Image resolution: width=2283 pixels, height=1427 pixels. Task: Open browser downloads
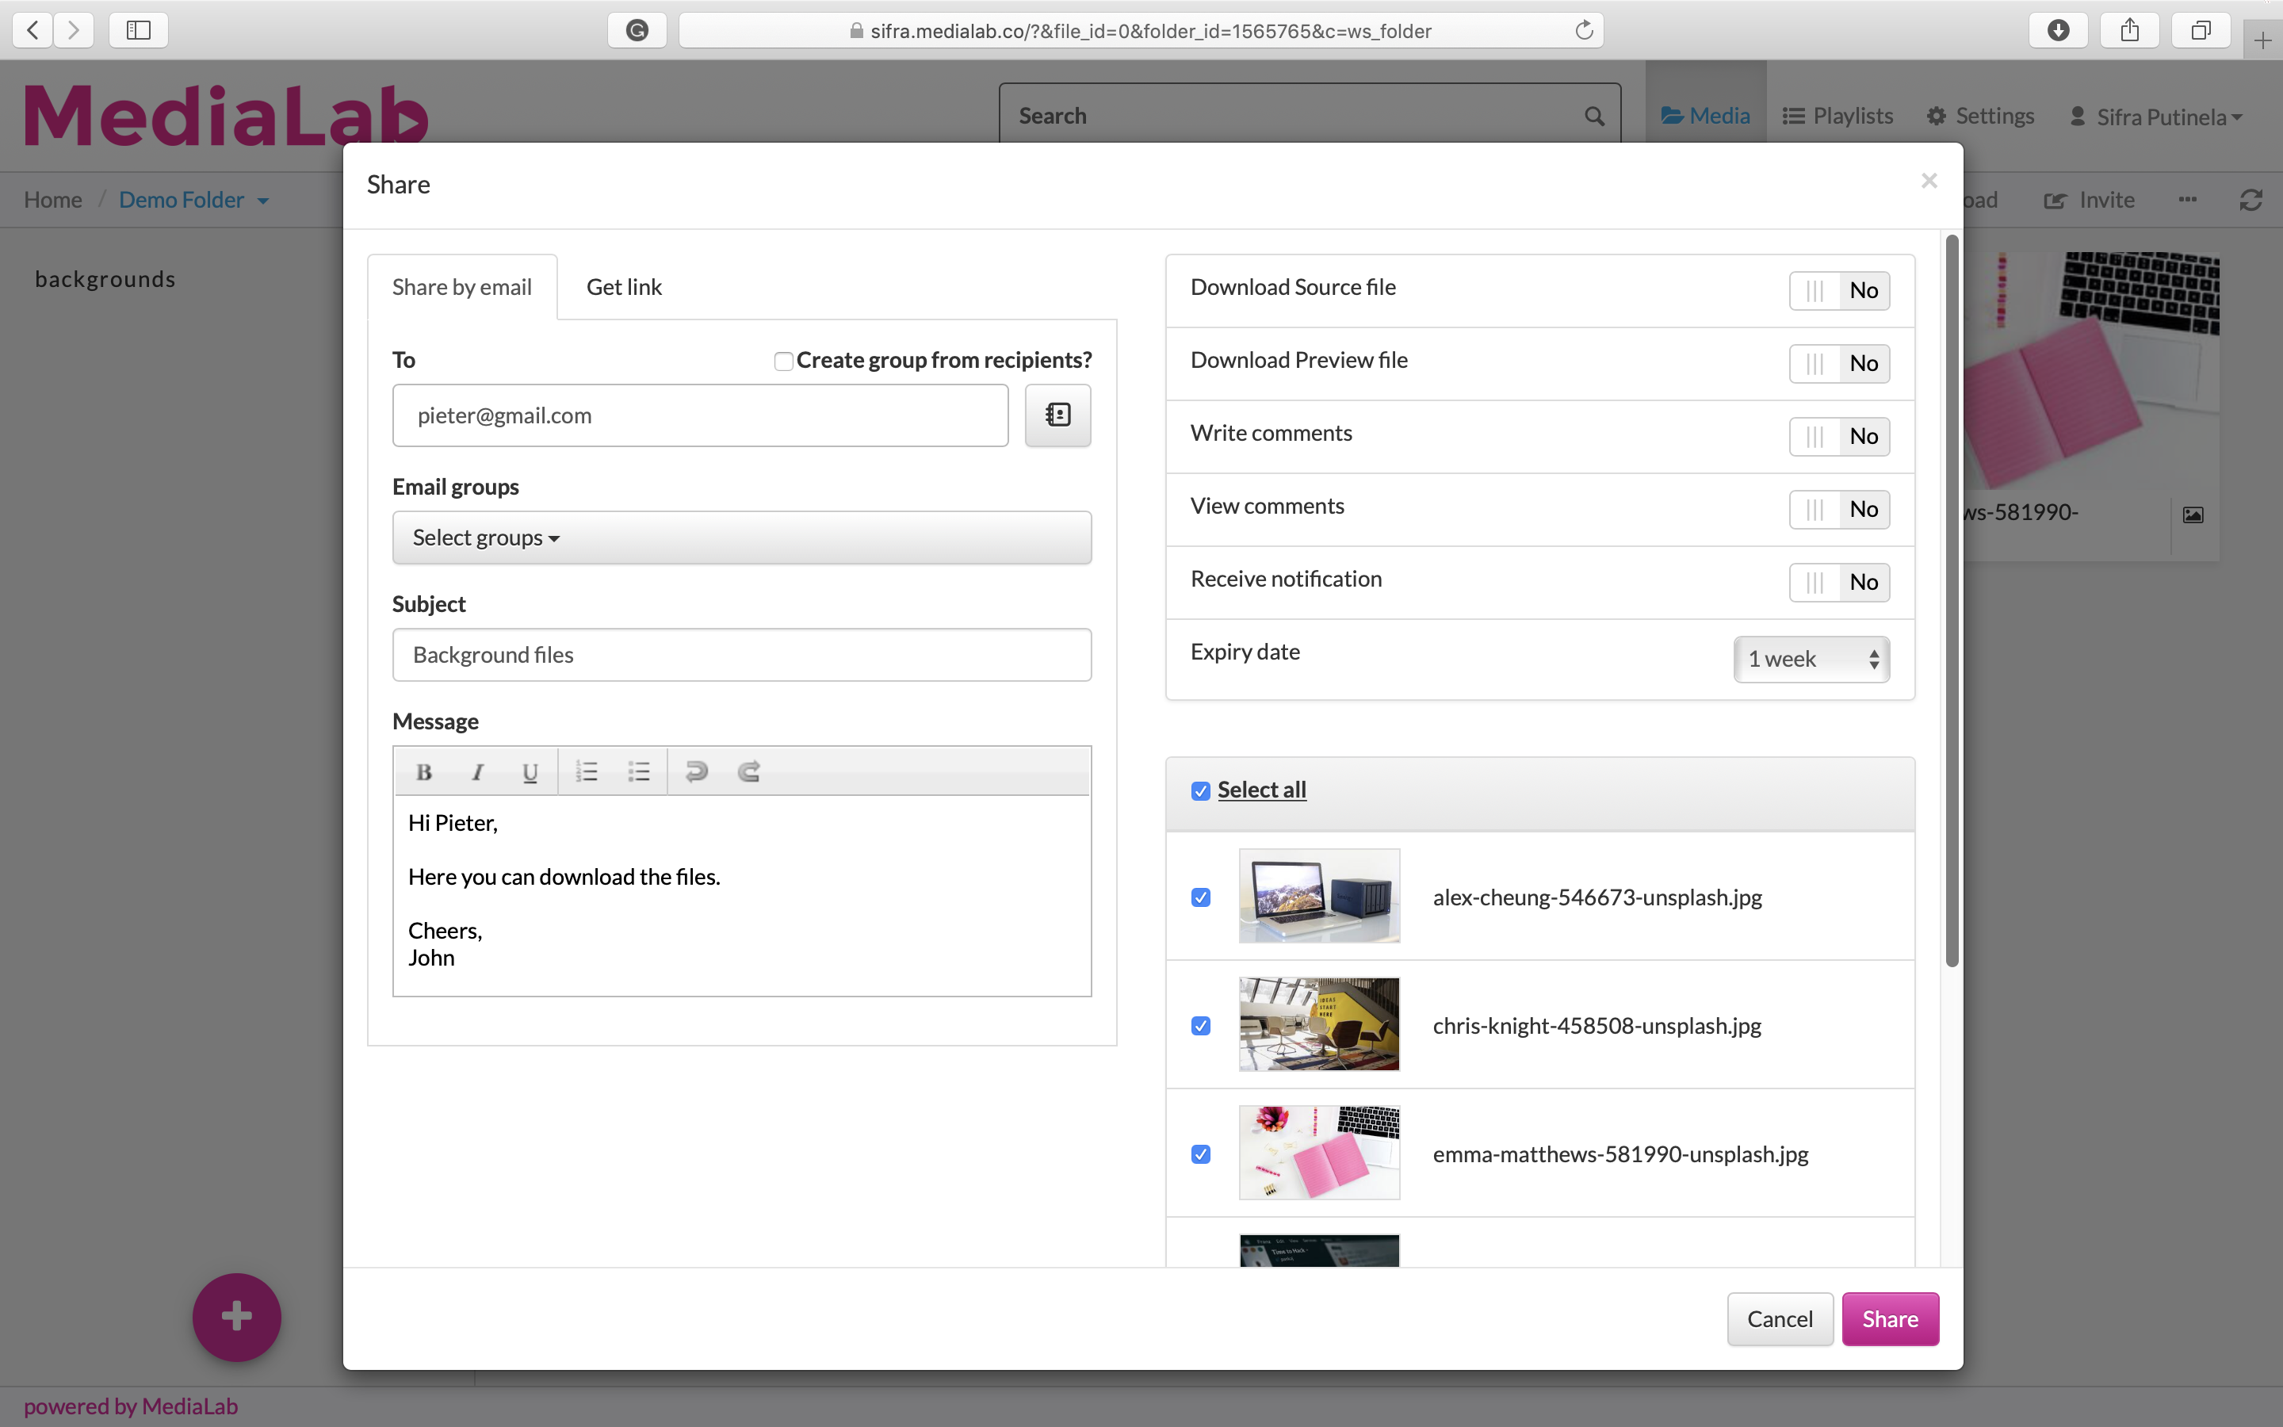(2059, 30)
